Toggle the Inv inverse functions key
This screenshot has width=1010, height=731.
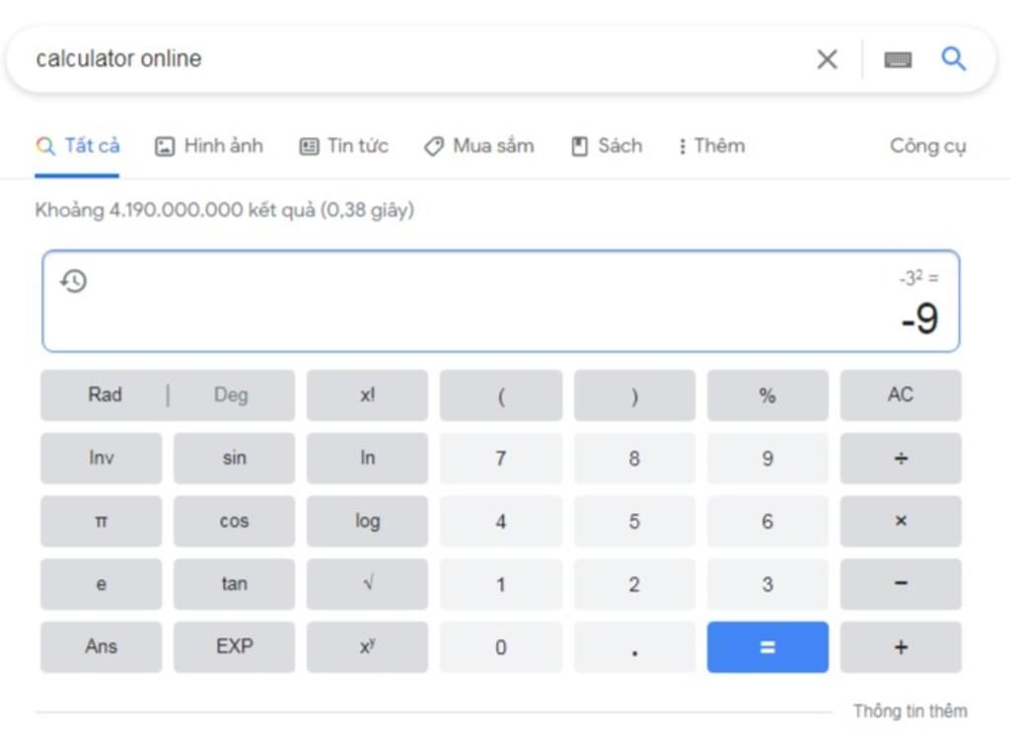point(101,458)
